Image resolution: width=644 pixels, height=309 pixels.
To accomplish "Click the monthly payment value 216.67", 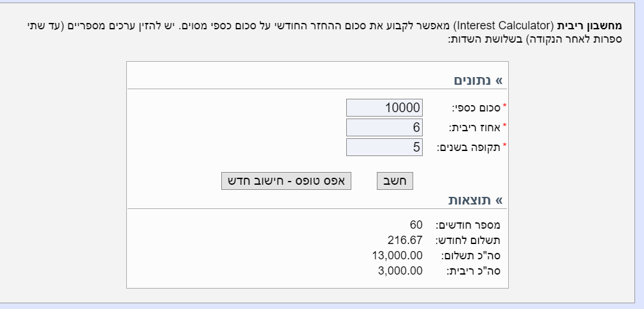I will (x=405, y=240).
